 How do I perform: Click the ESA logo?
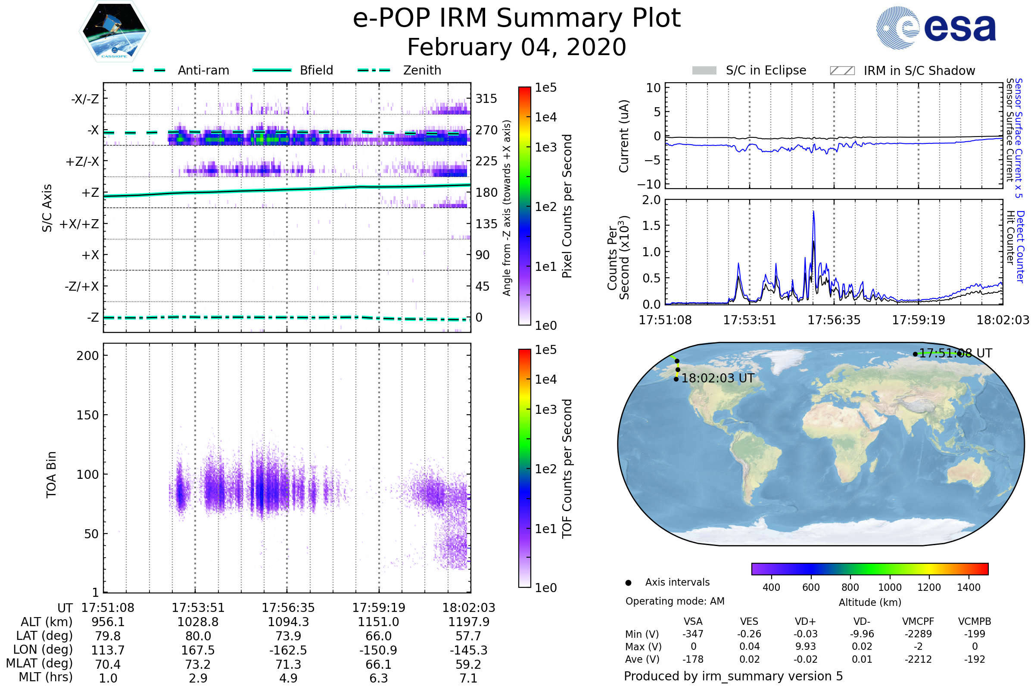pos(935,28)
